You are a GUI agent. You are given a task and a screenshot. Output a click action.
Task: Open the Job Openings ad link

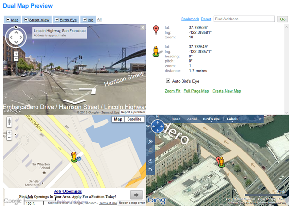[x=68, y=191]
